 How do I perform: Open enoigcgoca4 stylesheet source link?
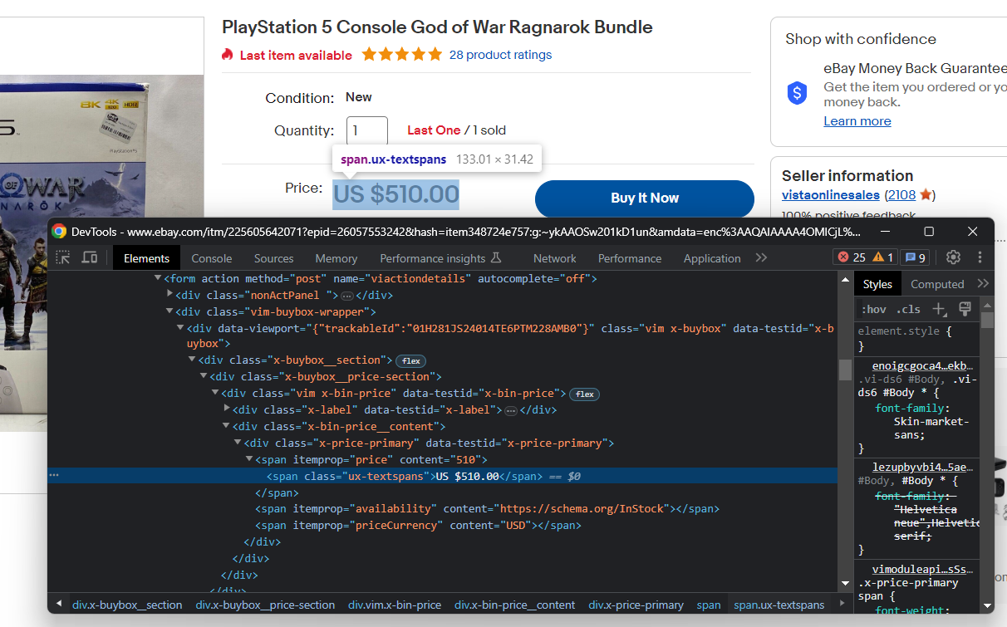pos(922,365)
